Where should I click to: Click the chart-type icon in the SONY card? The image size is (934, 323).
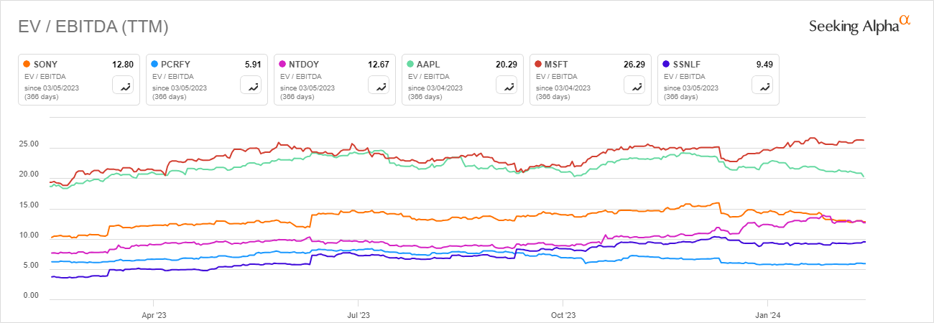click(x=122, y=85)
